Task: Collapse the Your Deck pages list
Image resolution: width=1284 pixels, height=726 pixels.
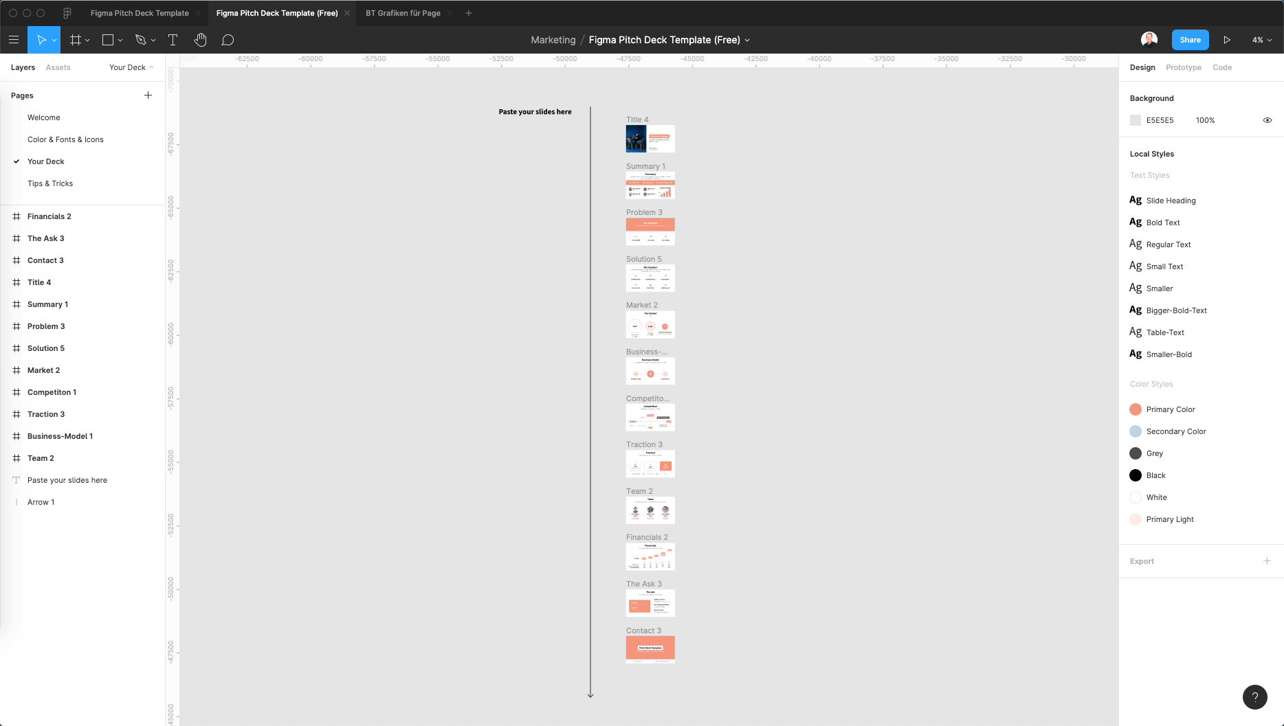Action: pyautogui.click(x=131, y=67)
